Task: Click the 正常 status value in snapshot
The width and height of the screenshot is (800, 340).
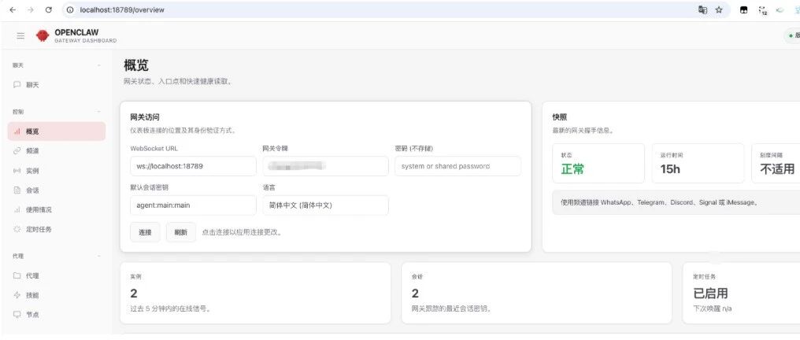Action: click(x=572, y=169)
